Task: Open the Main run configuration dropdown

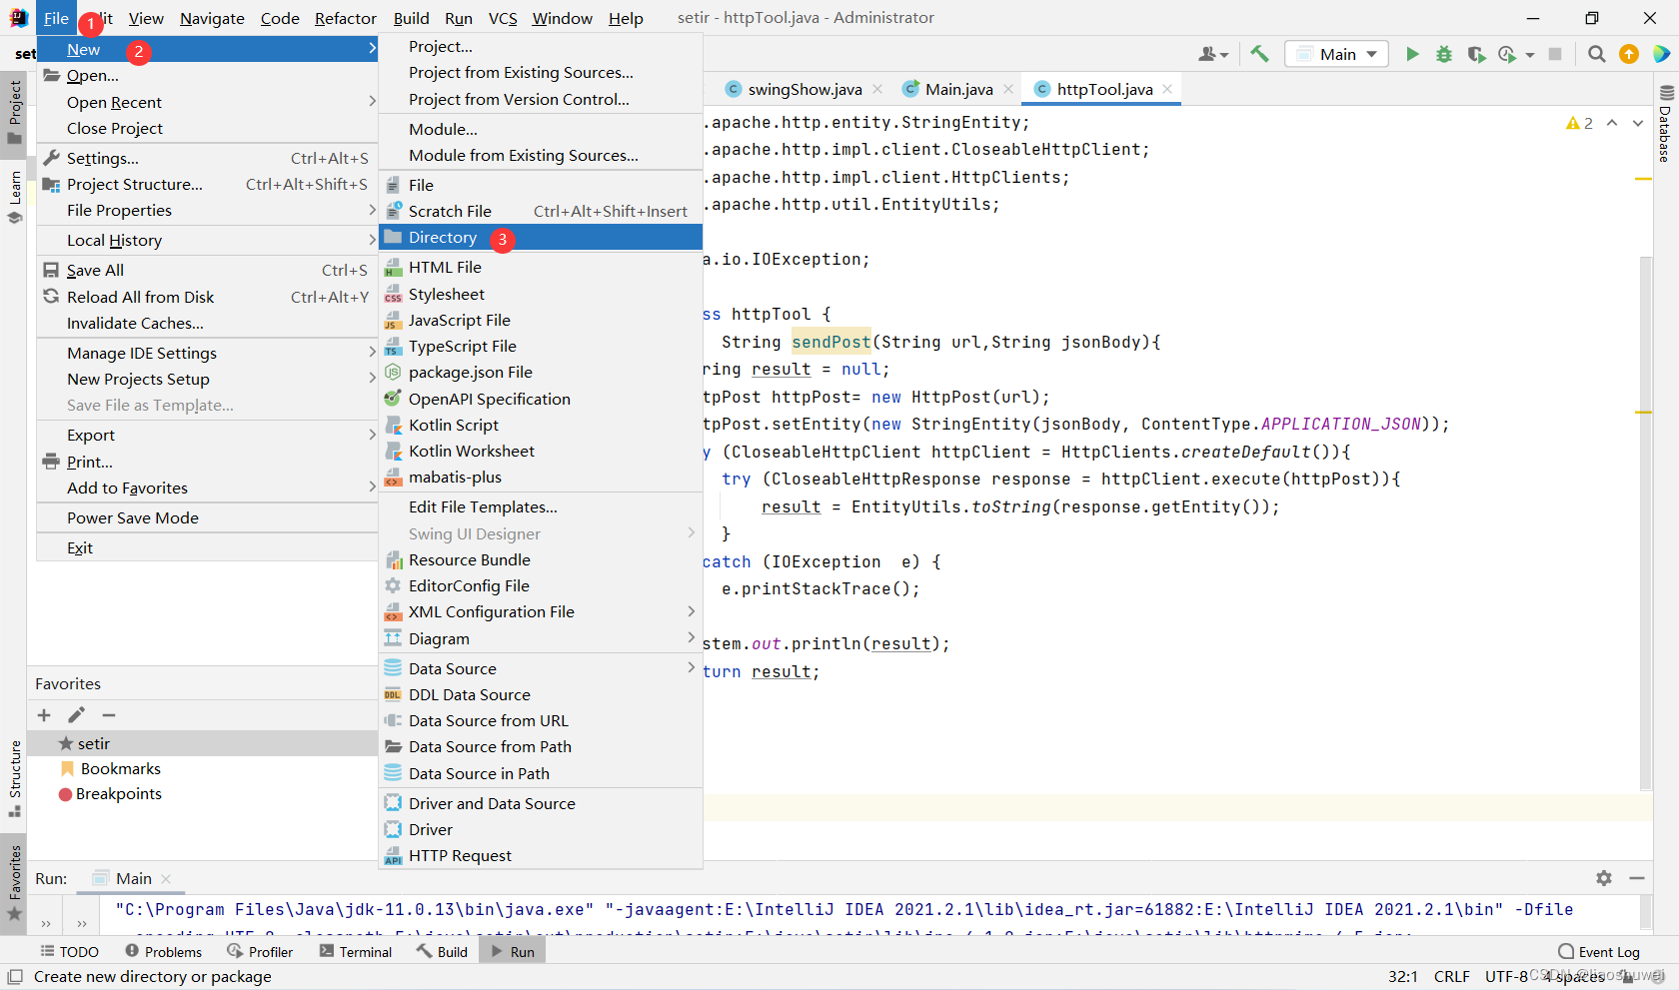Action: [1337, 53]
